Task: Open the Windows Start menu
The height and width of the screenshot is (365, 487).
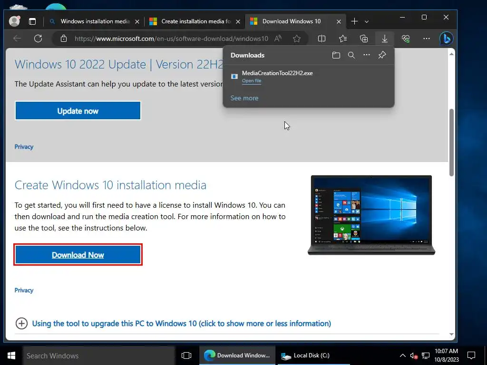Action: click(11, 355)
